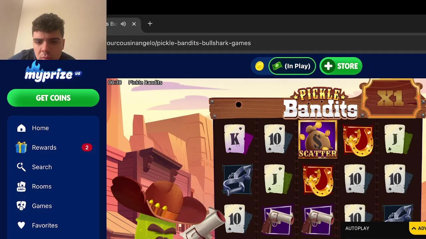Click the revolver symbol on reel three

coord(318,219)
